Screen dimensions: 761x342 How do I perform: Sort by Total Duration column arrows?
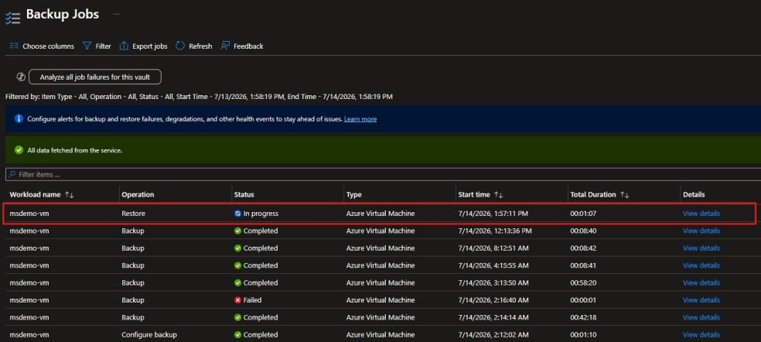pos(625,195)
